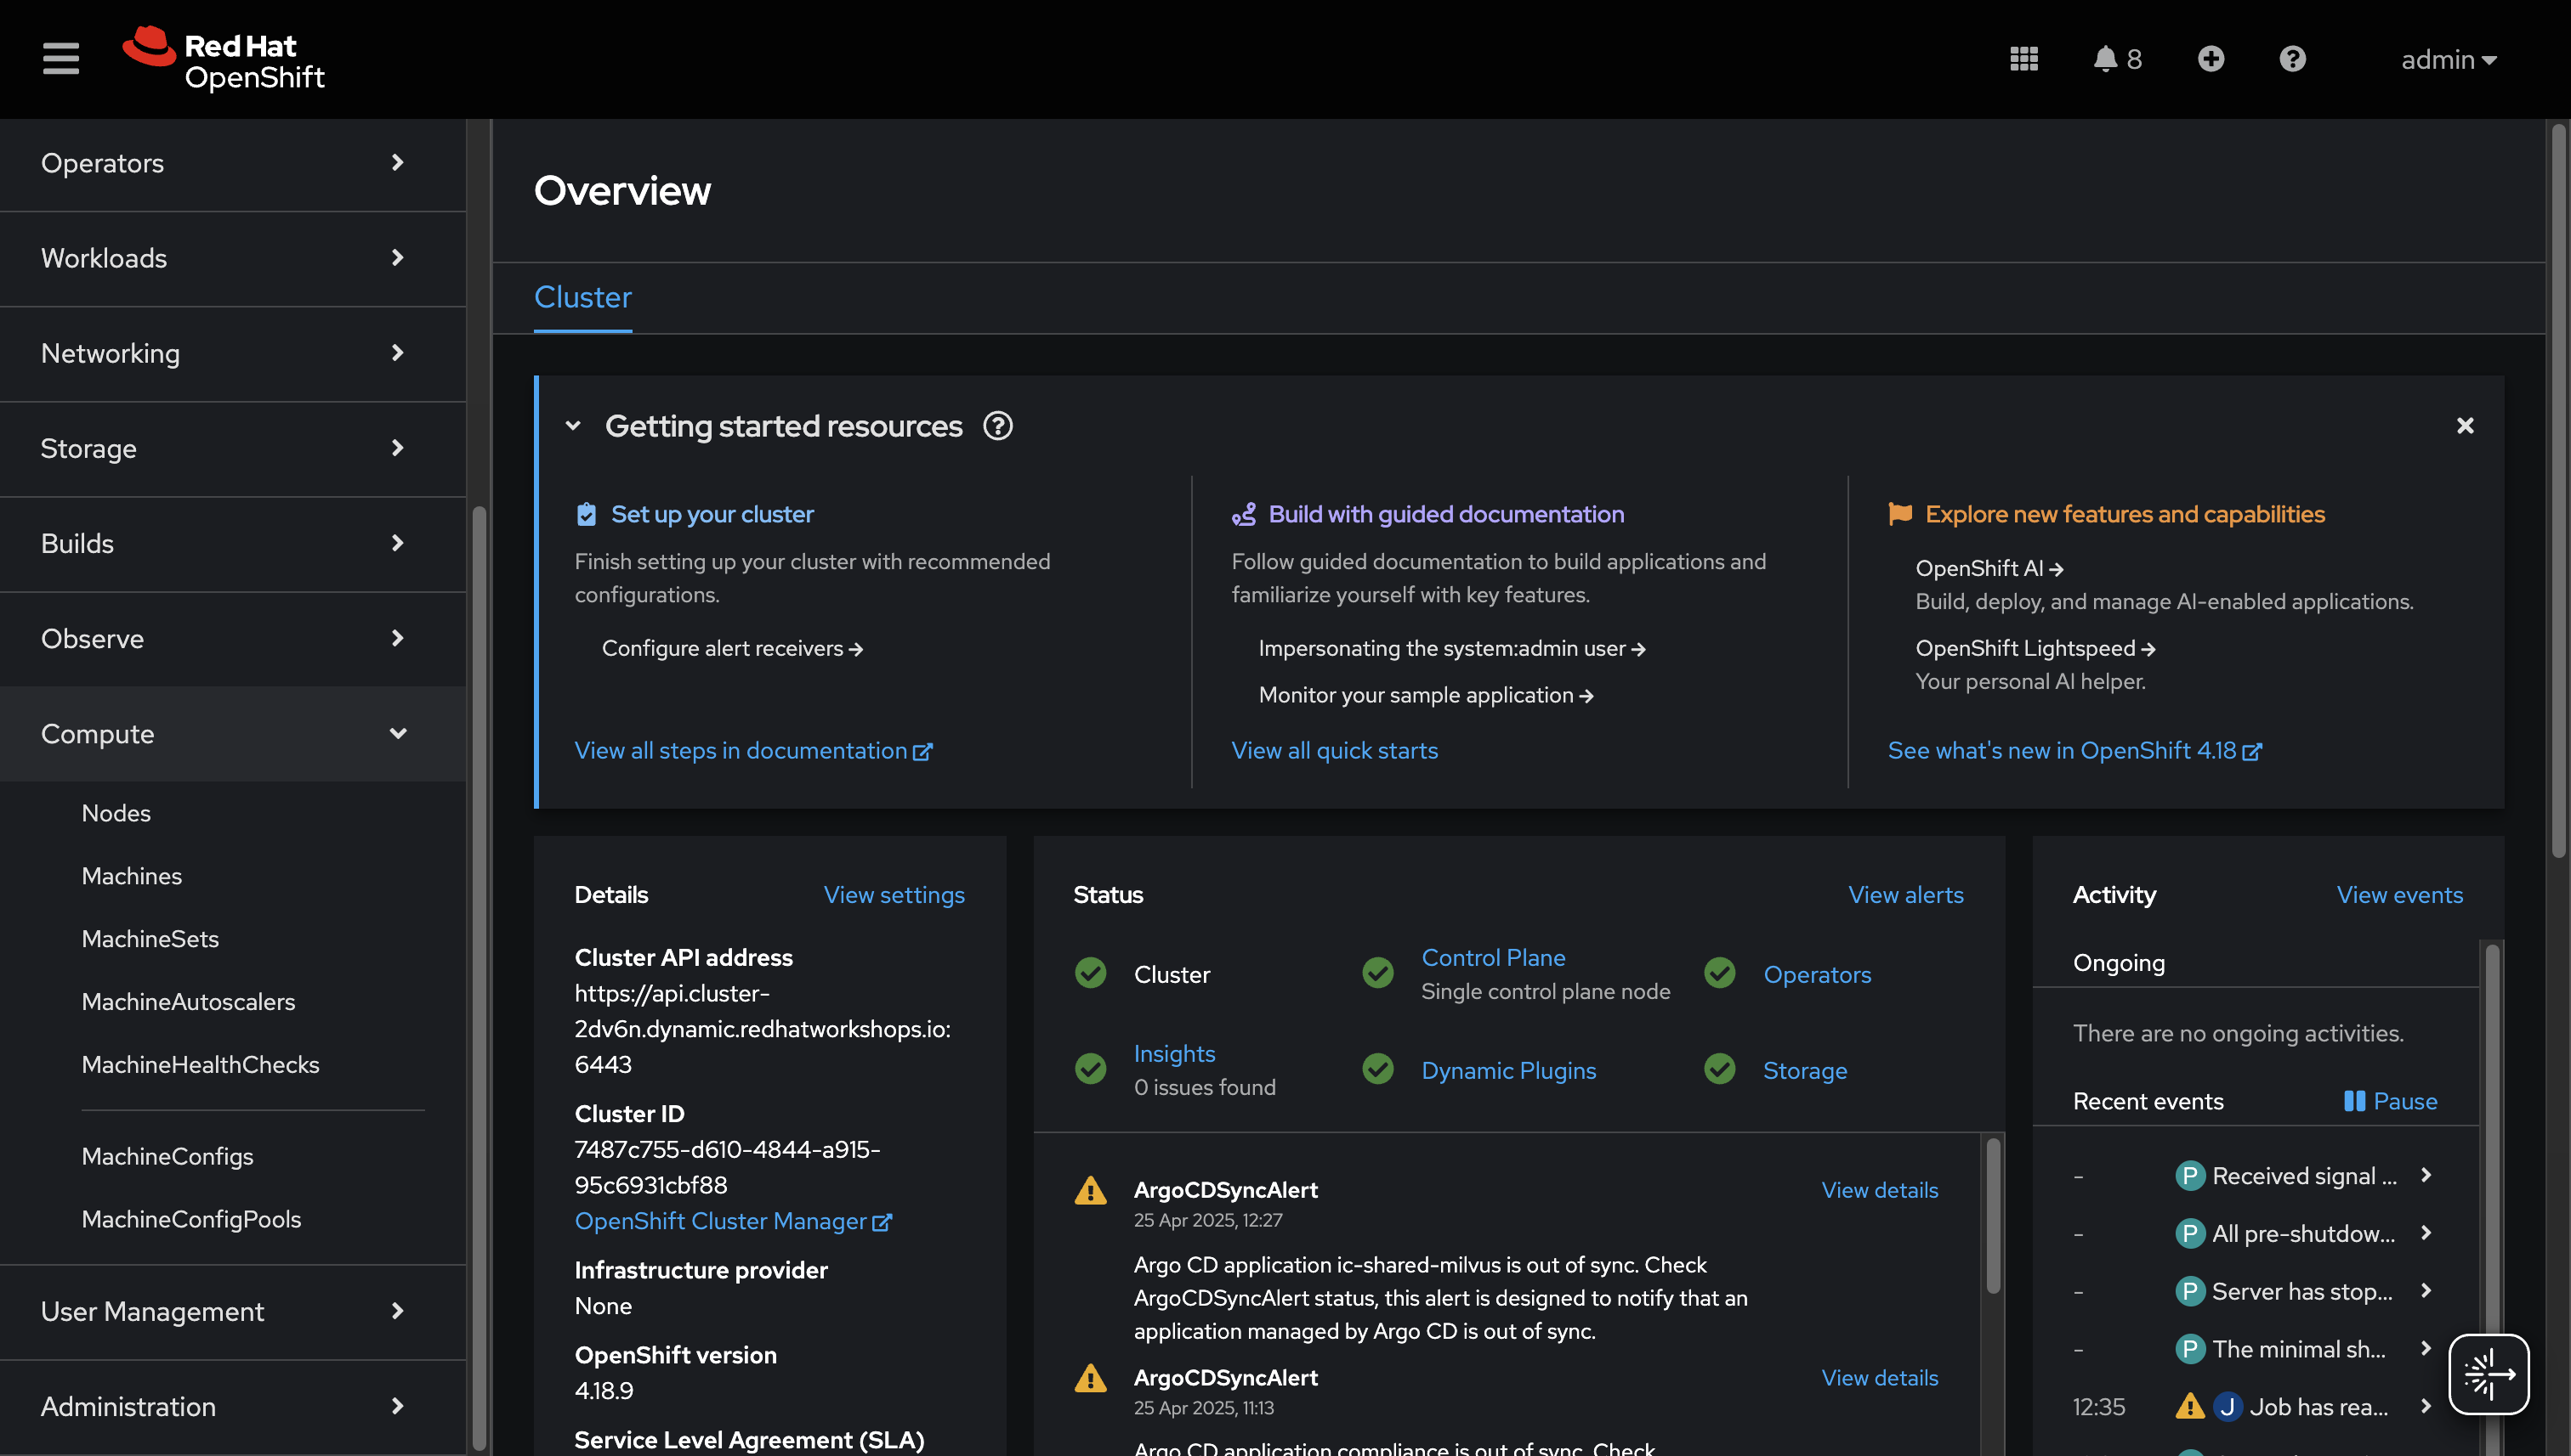
Task: Open the admin user dropdown
Action: pos(2448,59)
